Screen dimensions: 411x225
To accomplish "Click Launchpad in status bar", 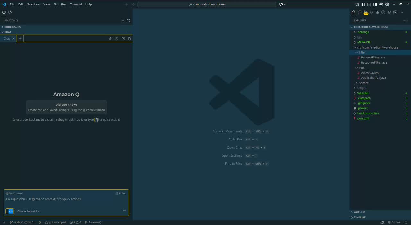I will coord(56,222).
